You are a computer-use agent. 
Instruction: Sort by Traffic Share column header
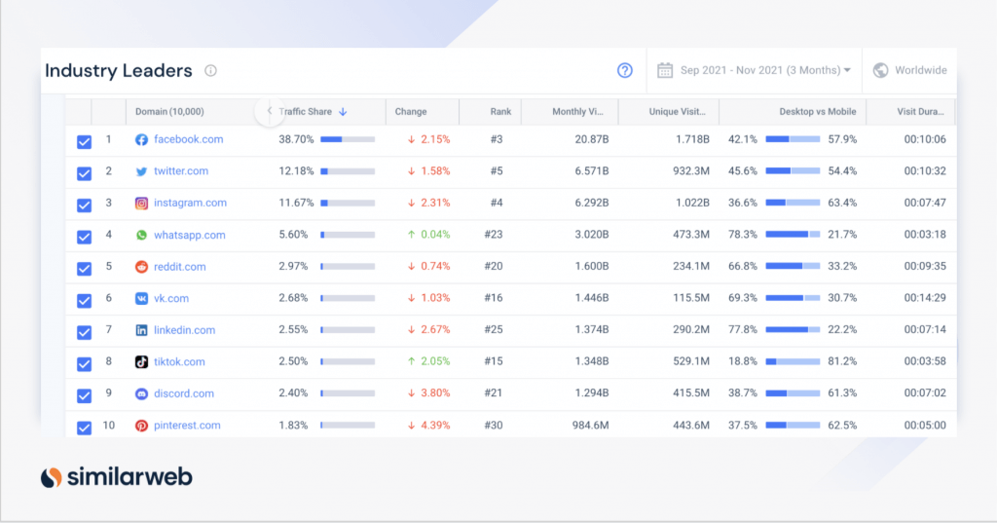pos(305,111)
